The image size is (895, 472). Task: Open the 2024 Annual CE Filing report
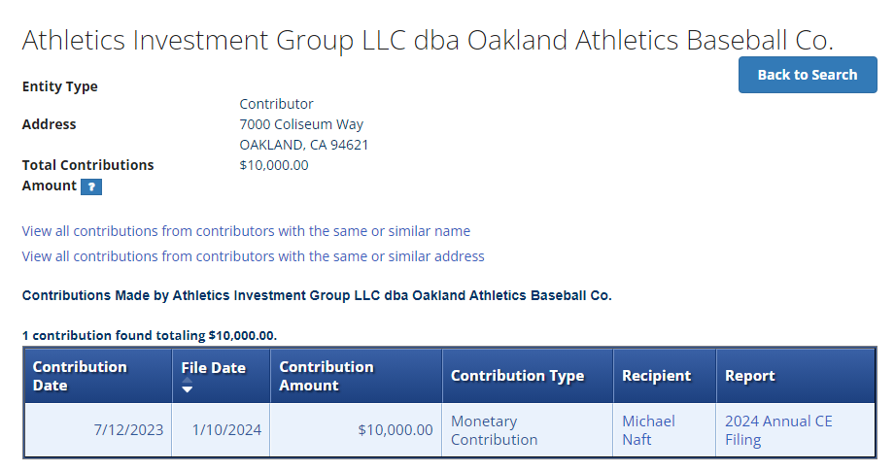tap(777, 430)
